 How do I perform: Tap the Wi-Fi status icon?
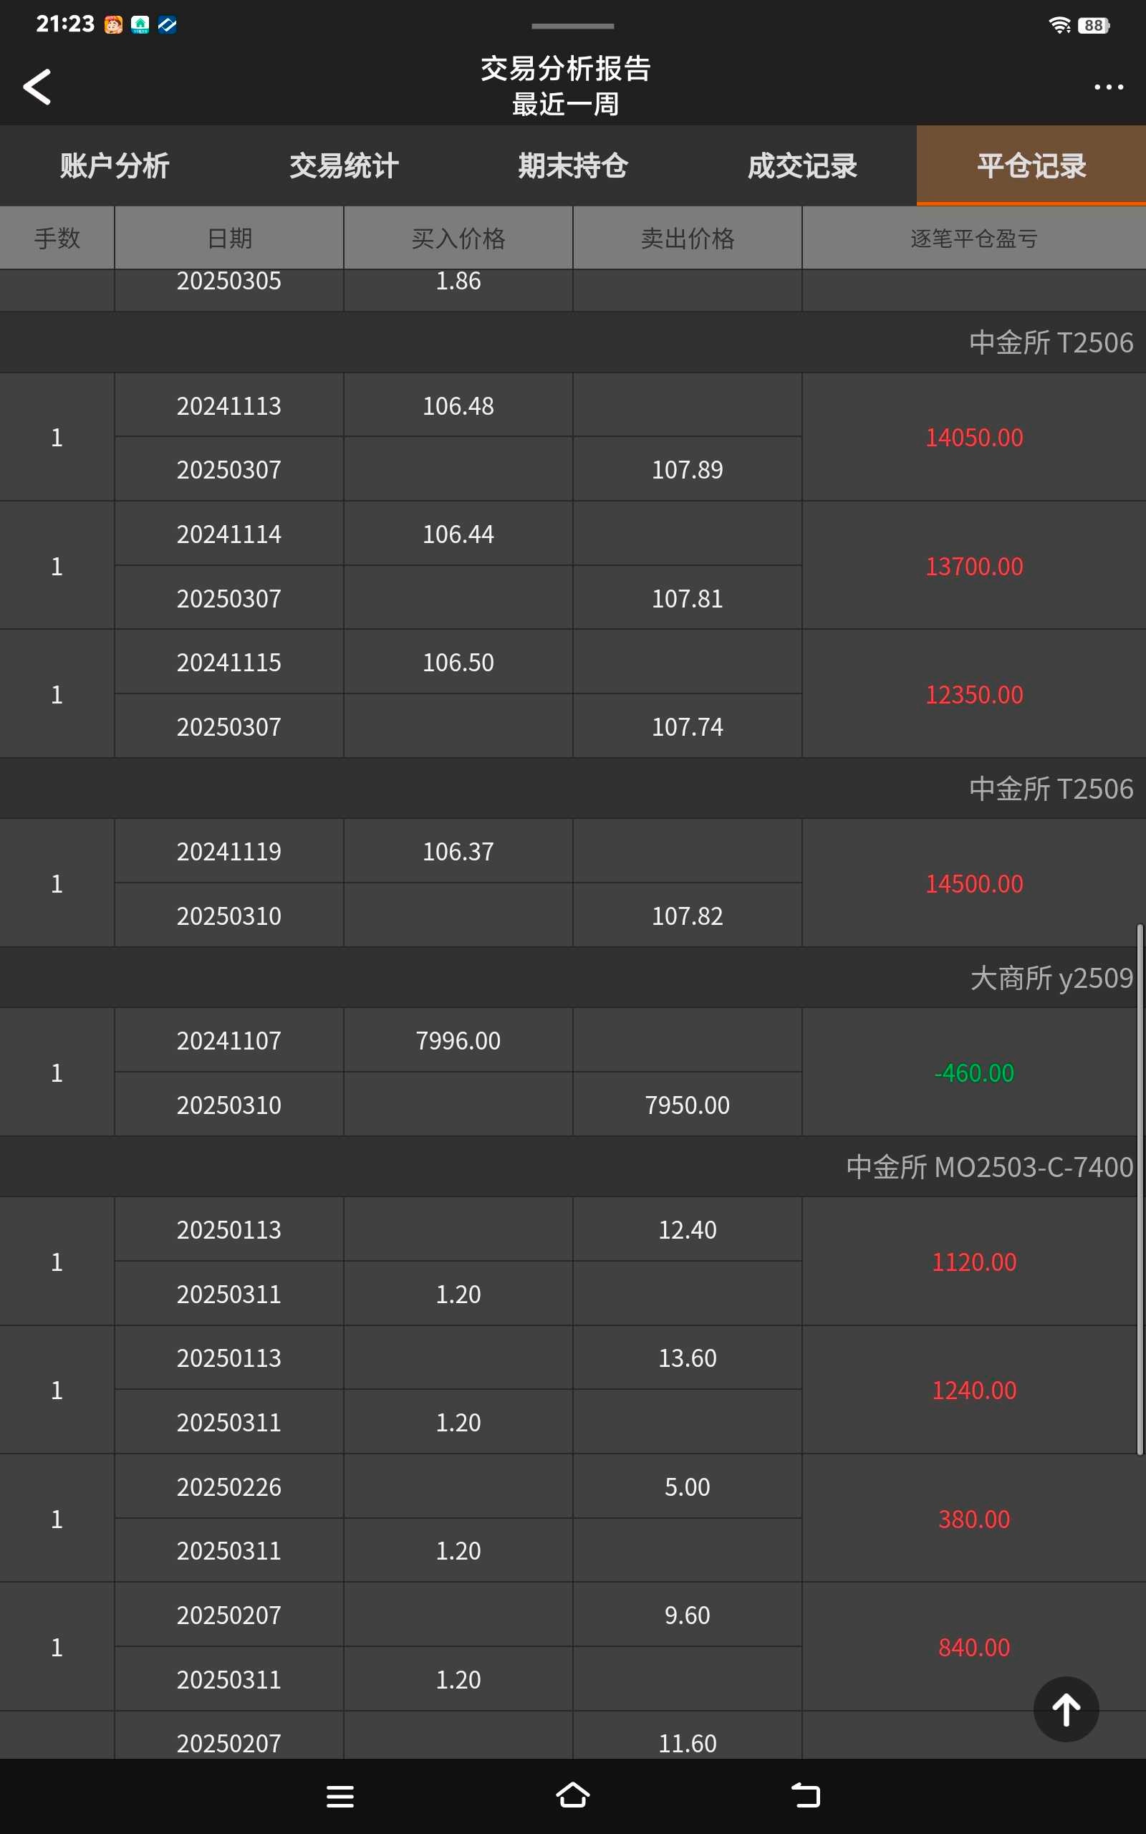click(1059, 25)
